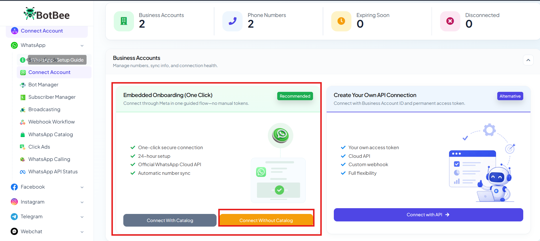The height and width of the screenshot is (241, 540).
Task: Expand the Telegram menu chevron
Action: pyautogui.click(x=82, y=217)
